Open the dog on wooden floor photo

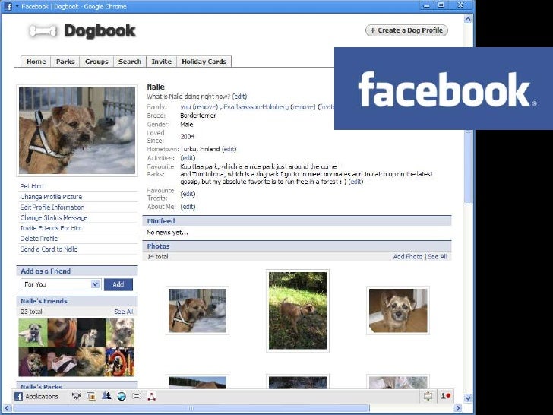point(398,311)
